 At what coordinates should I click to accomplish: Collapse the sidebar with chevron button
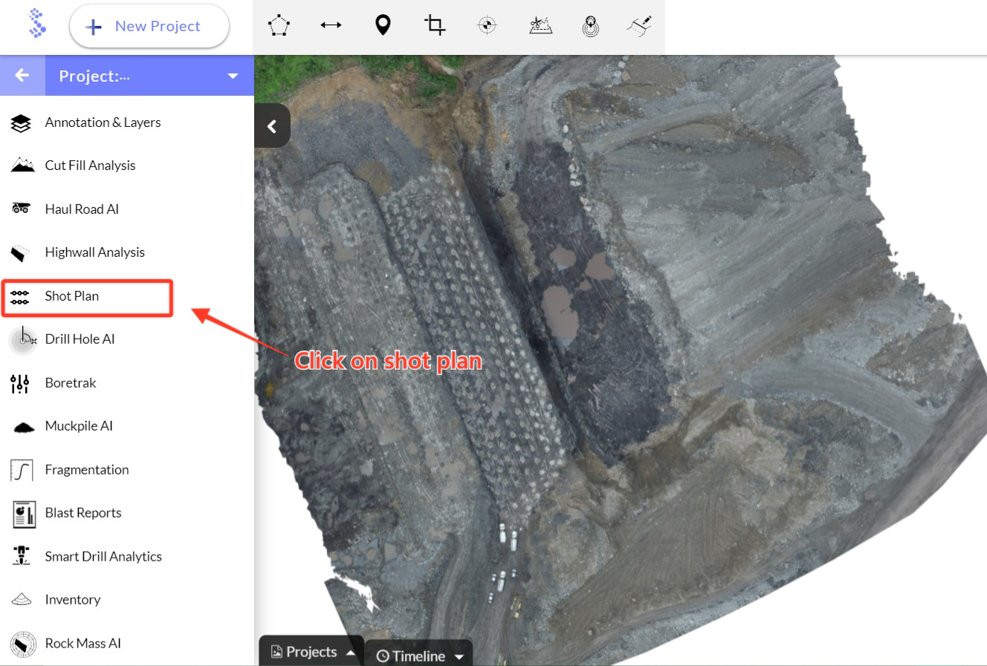[272, 126]
